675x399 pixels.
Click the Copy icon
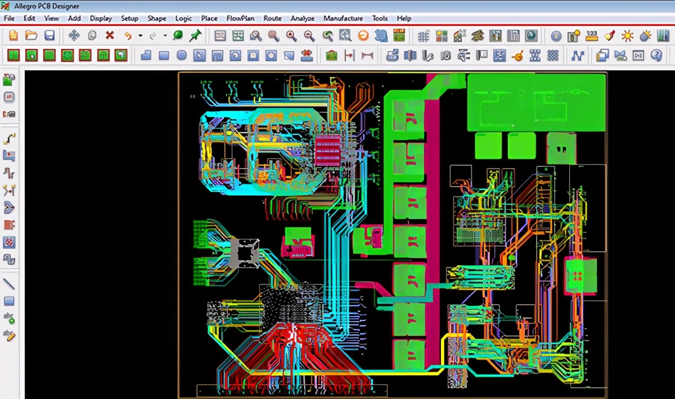pos(92,36)
